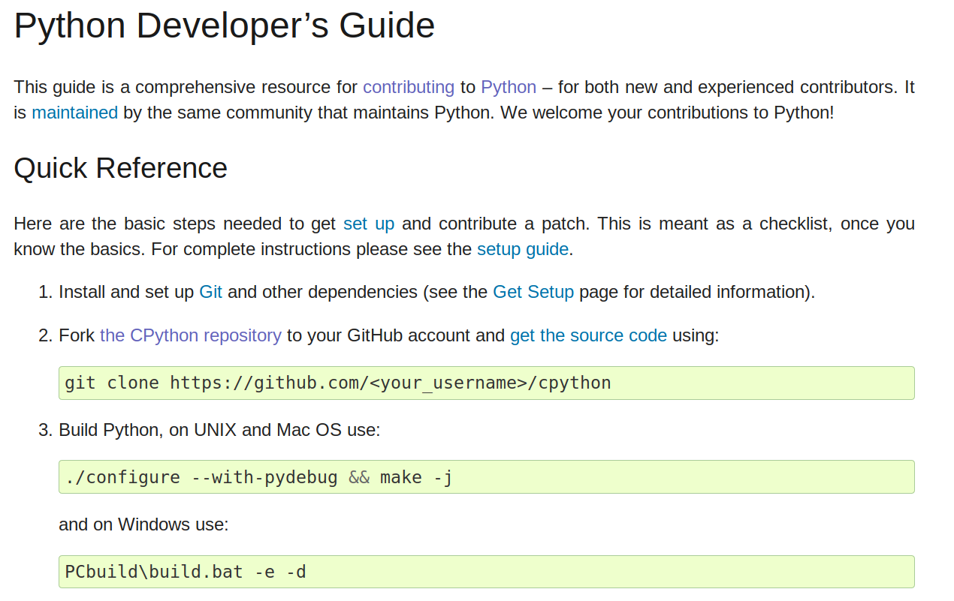Click the "Quick Reference" section heading
The height and width of the screenshot is (601, 954).
coord(120,168)
